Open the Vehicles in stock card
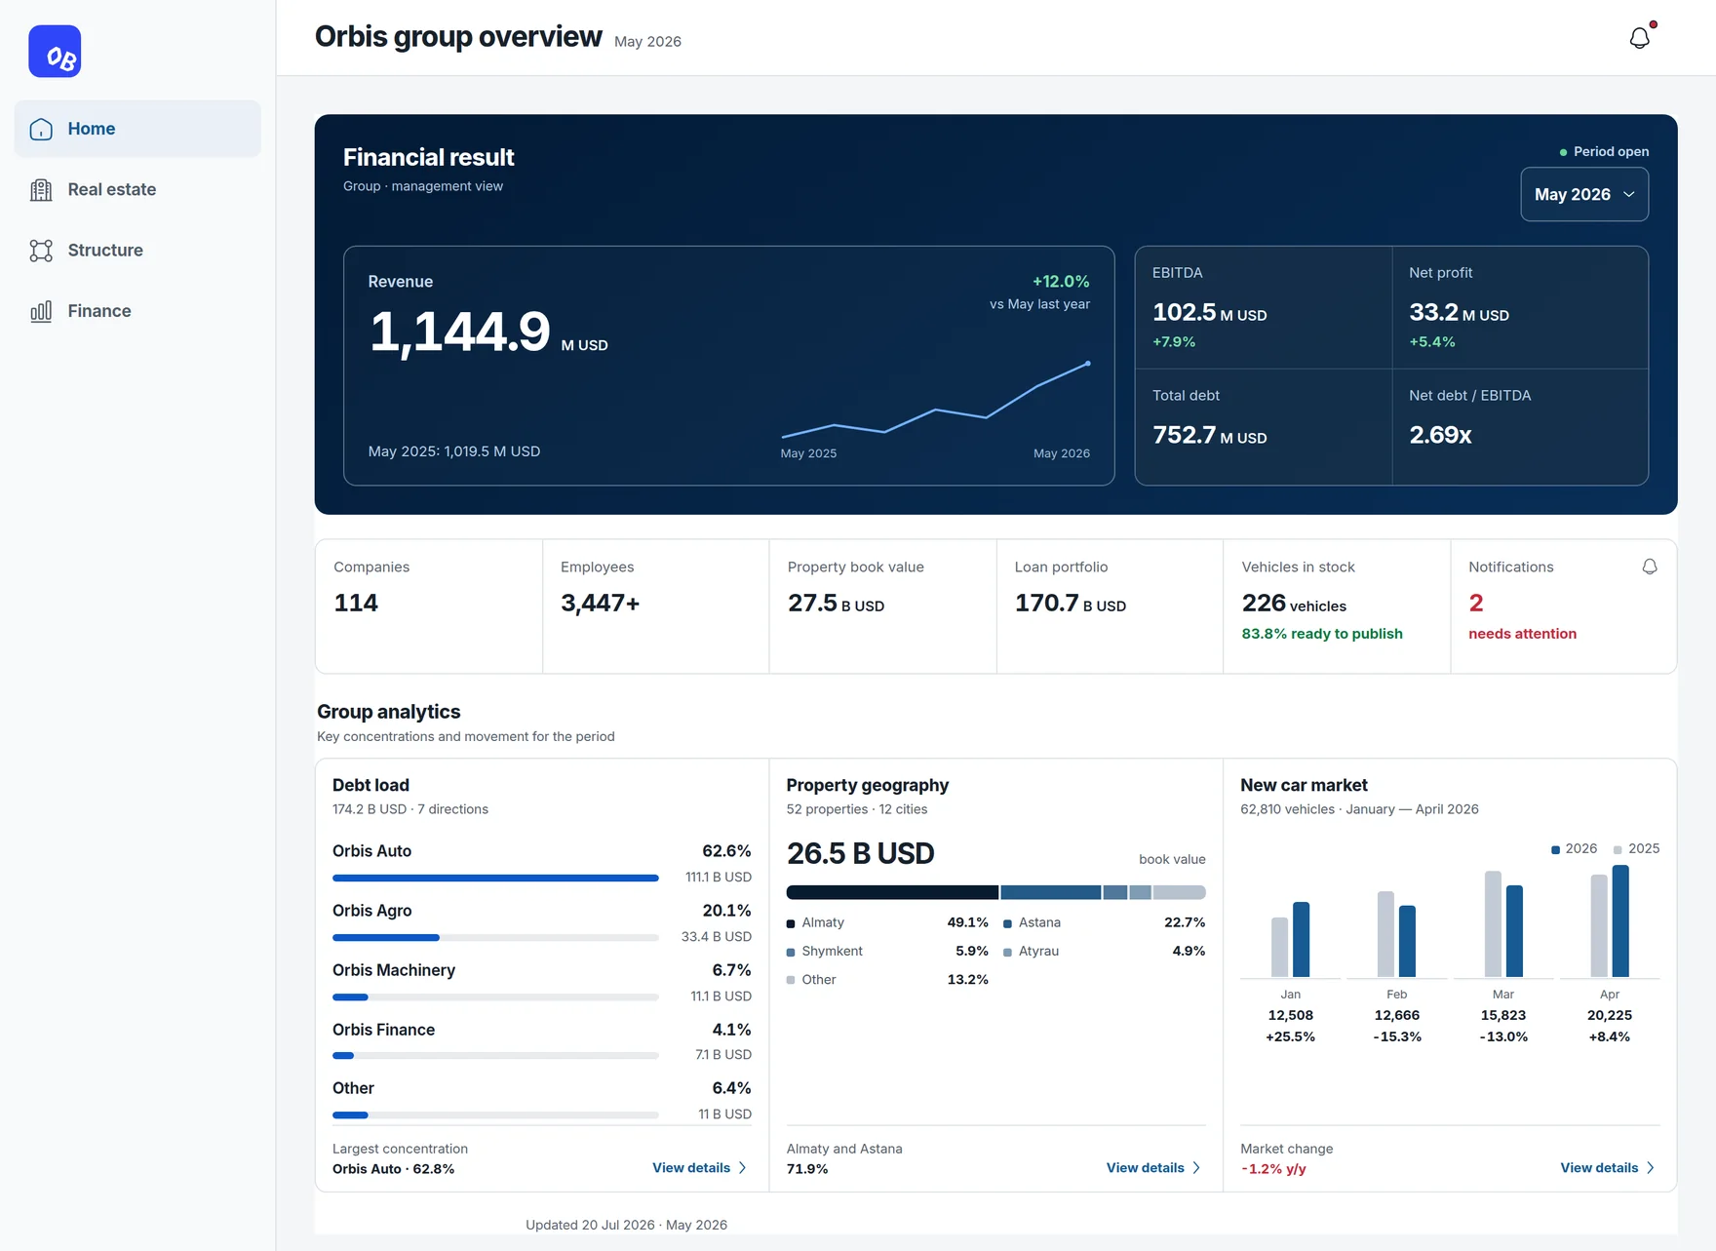The image size is (1716, 1251). click(x=1337, y=606)
